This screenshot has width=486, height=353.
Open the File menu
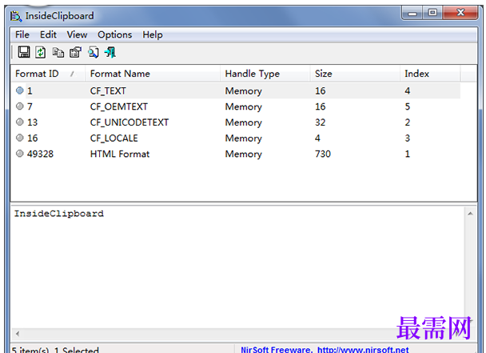coord(22,34)
